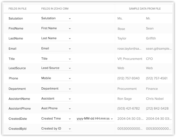Open the Department CRM field dropdown

click(x=57, y=89)
